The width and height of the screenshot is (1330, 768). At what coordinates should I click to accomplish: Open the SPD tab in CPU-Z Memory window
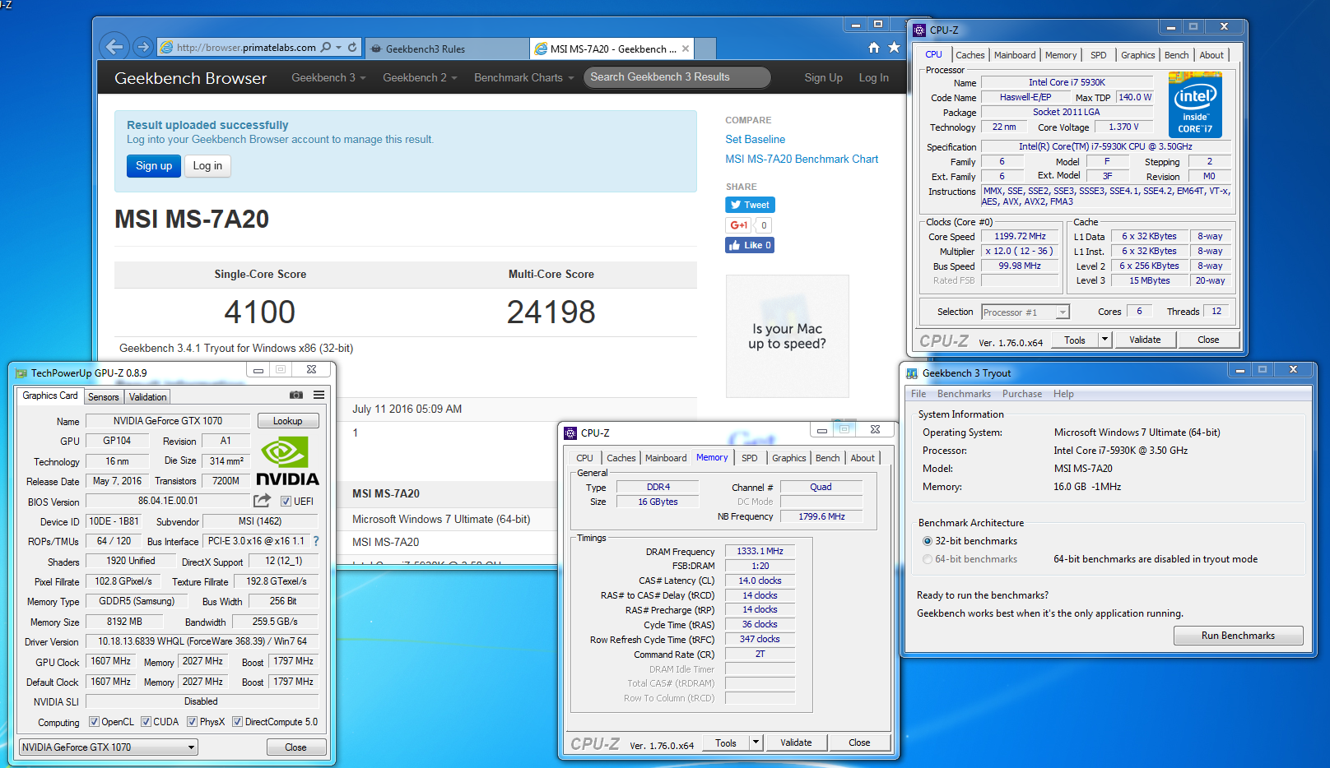(749, 458)
